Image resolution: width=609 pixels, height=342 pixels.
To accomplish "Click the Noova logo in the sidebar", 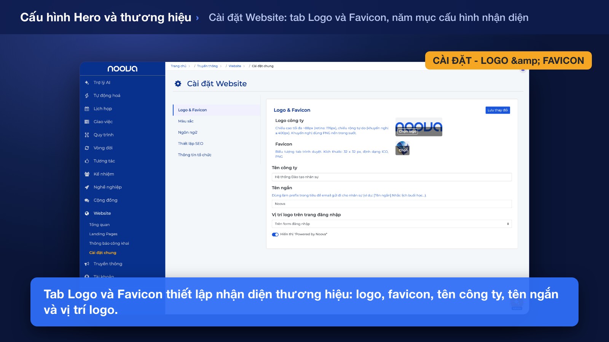I will tap(122, 69).
